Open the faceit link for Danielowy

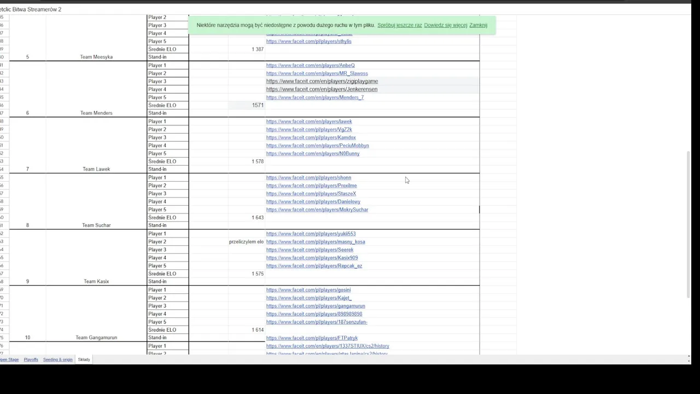pos(313,202)
